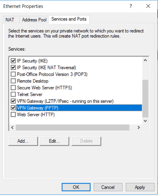This screenshot has width=158, height=196.
Task: Close the Ethernet Properties dialog
Action: coord(148,6)
